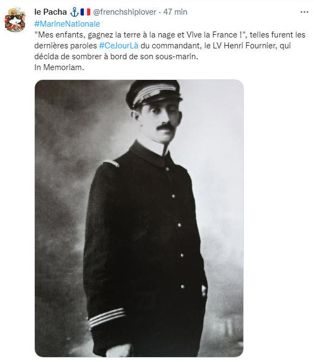Open the #CeJourLà hashtag
Image resolution: width=314 pixels, height=362 pixels.
point(119,46)
